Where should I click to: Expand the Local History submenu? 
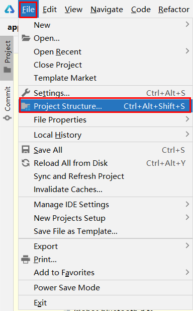[106, 135]
